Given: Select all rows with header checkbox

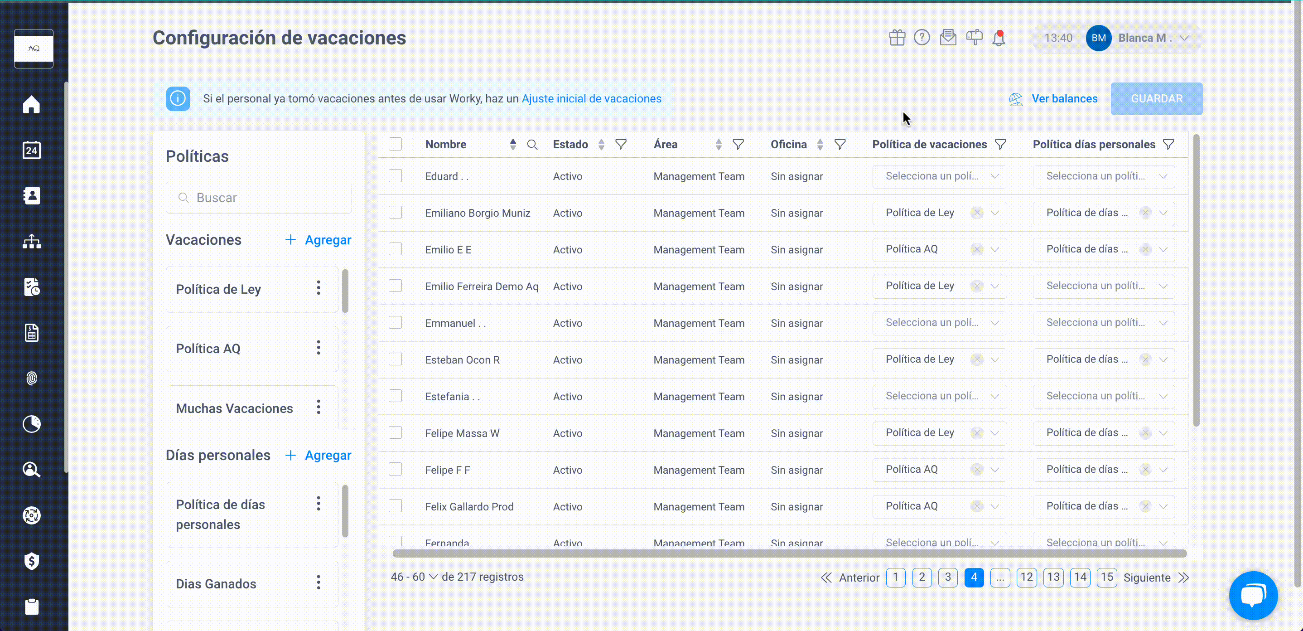Looking at the screenshot, I should [395, 144].
